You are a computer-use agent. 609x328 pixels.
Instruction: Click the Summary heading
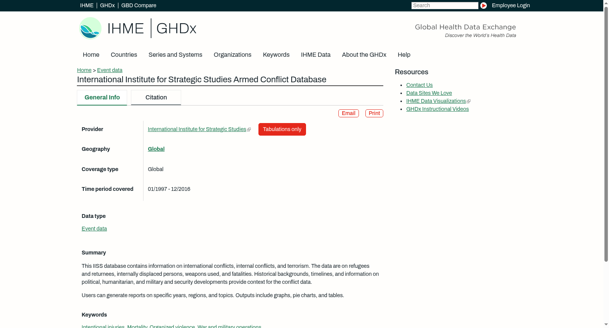(x=94, y=253)
